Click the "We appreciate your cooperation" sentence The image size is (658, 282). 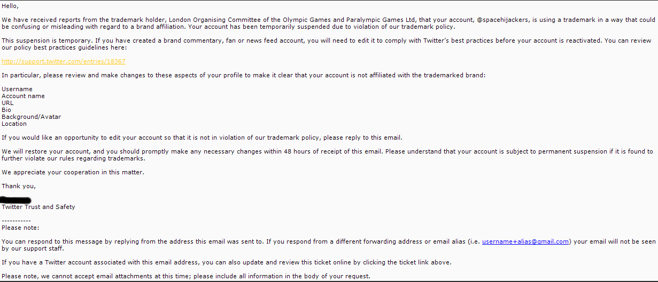coord(73,172)
